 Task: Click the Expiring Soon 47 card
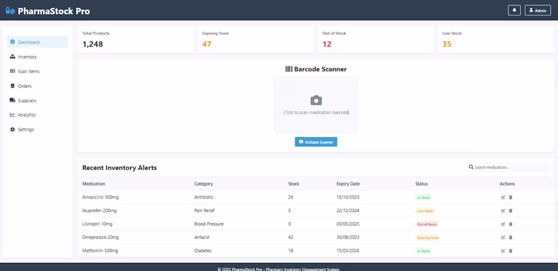tap(256, 40)
